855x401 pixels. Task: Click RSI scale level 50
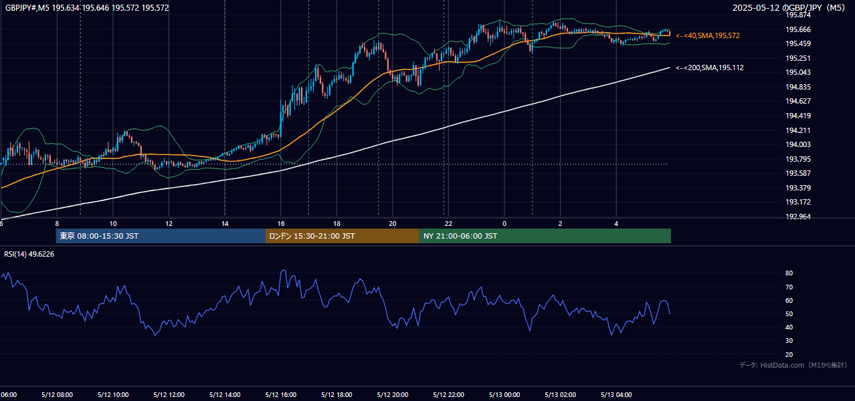[789, 313]
